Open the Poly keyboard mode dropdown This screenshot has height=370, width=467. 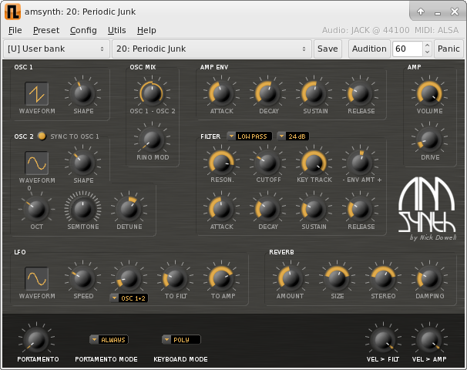click(181, 340)
